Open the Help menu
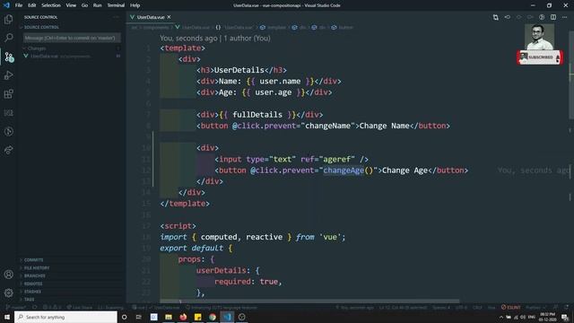Image resolution: width=574 pixels, height=323 pixels. tap(135, 5)
